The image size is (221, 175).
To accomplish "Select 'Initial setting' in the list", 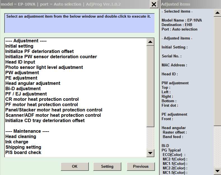I will (x=19, y=46).
